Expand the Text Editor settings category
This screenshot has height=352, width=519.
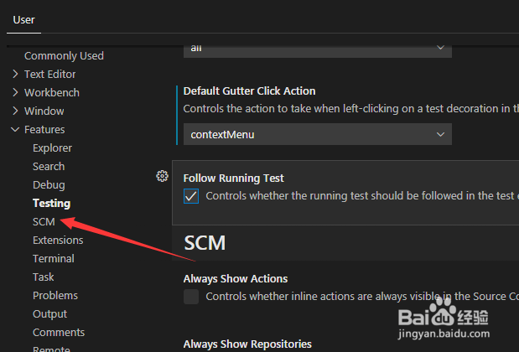(15, 74)
